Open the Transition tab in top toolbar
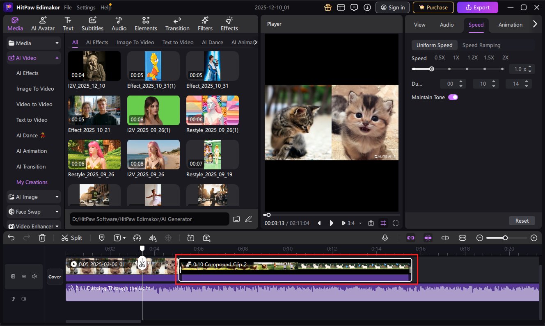Viewport: 545px width, 326px height. (x=177, y=24)
